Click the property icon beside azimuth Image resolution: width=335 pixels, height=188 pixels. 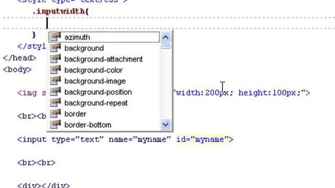(x=55, y=37)
